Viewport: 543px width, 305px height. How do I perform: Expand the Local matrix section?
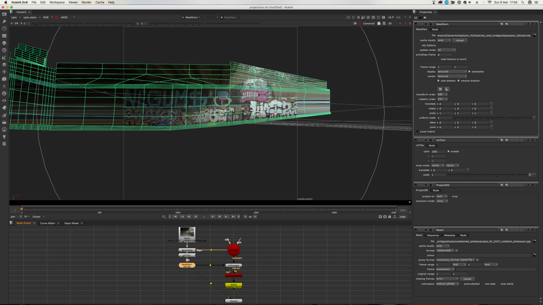click(417, 132)
